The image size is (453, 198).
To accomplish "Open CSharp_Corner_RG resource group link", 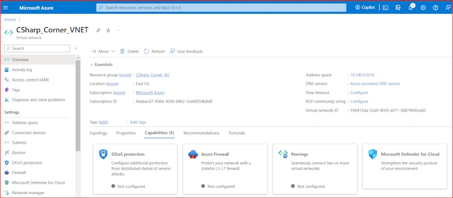I will pyautogui.click(x=153, y=75).
